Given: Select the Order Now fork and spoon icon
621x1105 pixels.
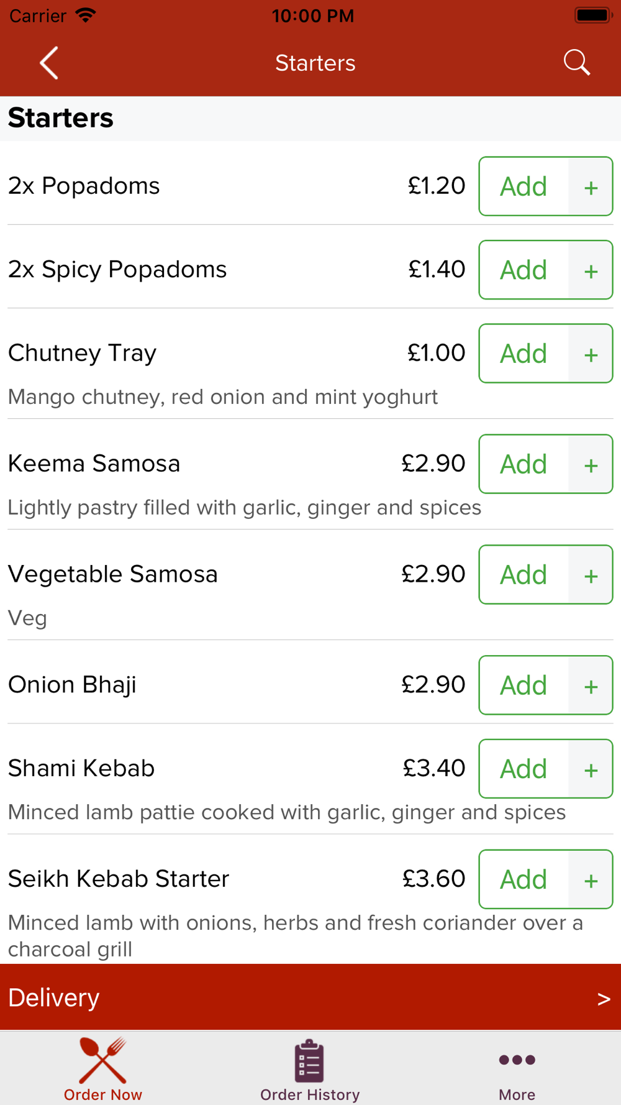Looking at the screenshot, I should (x=103, y=1060).
